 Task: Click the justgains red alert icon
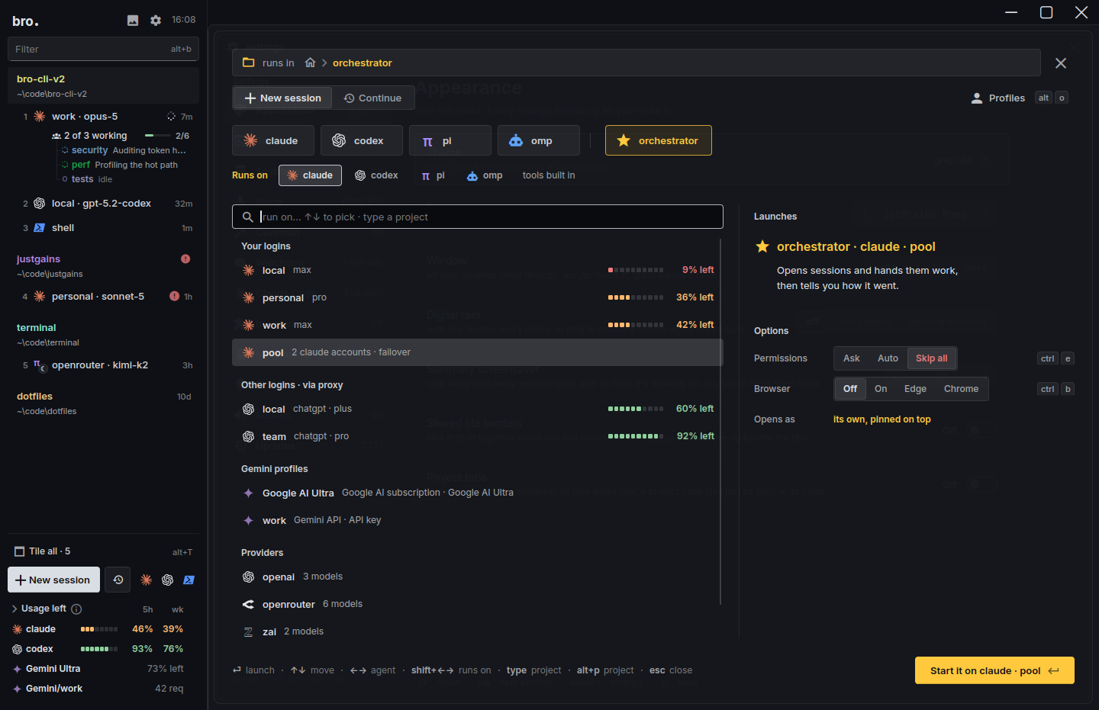pos(185,259)
